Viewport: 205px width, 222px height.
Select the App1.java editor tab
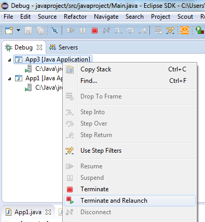(x=28, y=212)
